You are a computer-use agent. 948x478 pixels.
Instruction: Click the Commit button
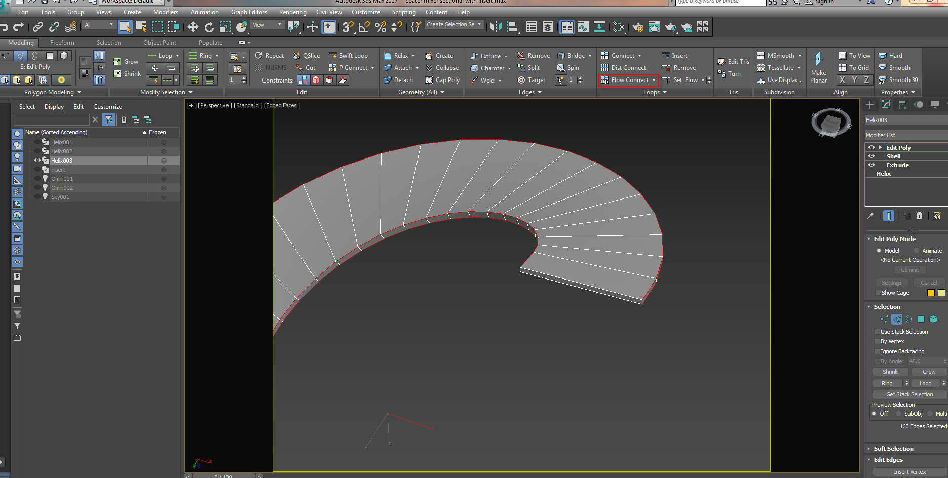[x=909, y=269]
